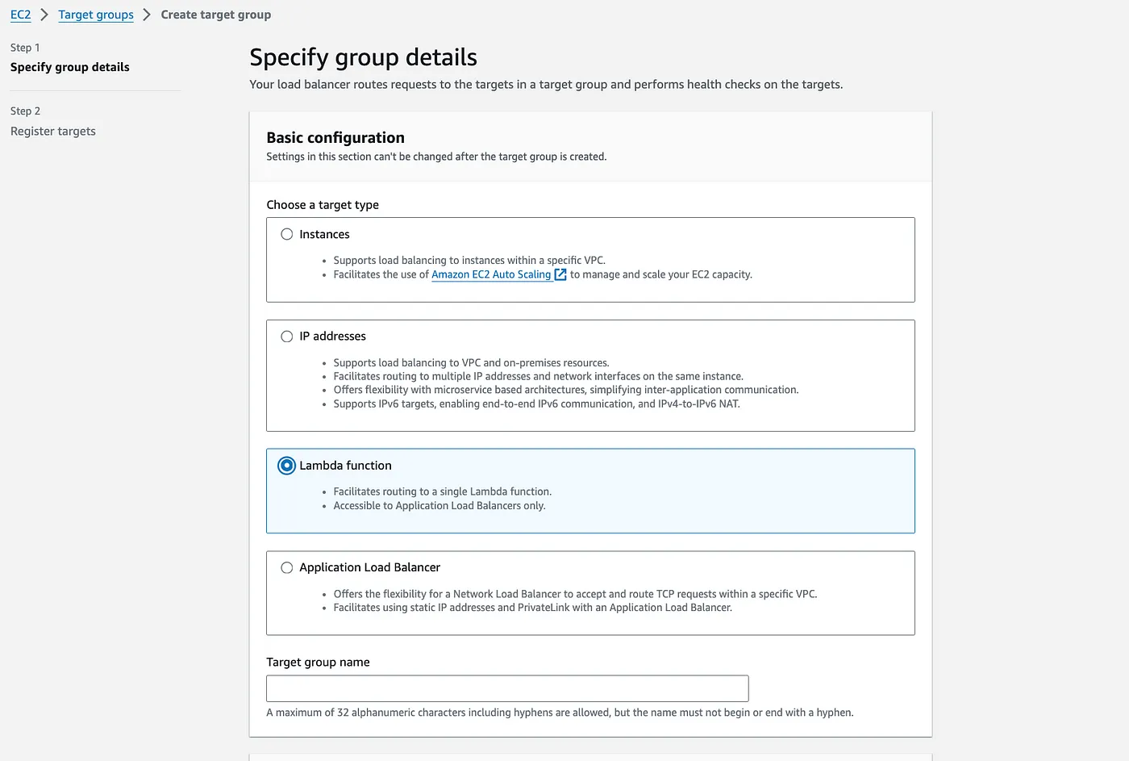This screenshot has width=1129, height=761.
Task: Click the IP addresses target type card
Action: (590, 375)
